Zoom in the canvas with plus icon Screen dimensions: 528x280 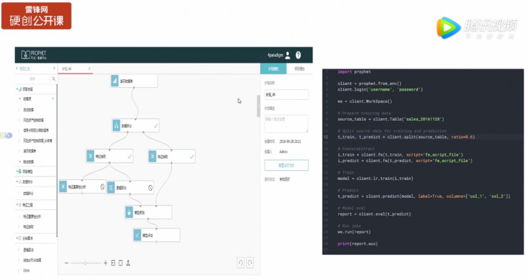106,263
